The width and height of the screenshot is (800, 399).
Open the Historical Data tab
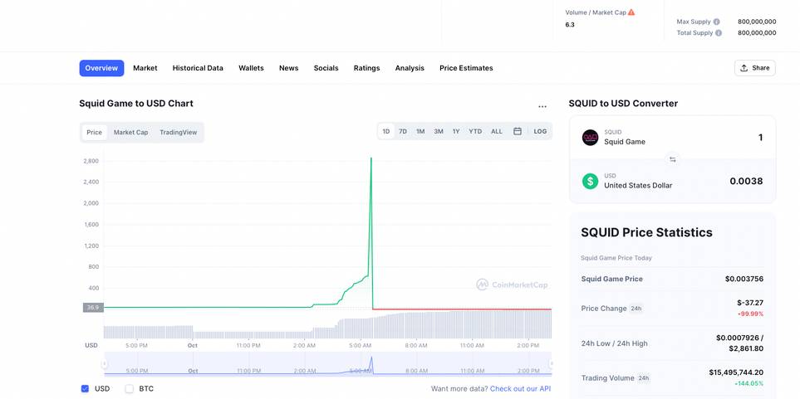pos(198,68)
